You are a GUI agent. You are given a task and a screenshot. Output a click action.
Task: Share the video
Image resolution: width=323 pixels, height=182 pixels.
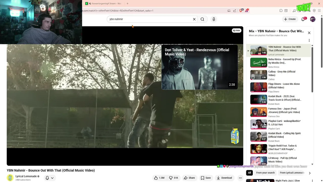(x=189, y=178)
